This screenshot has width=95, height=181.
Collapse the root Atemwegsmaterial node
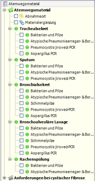point(4,10)
